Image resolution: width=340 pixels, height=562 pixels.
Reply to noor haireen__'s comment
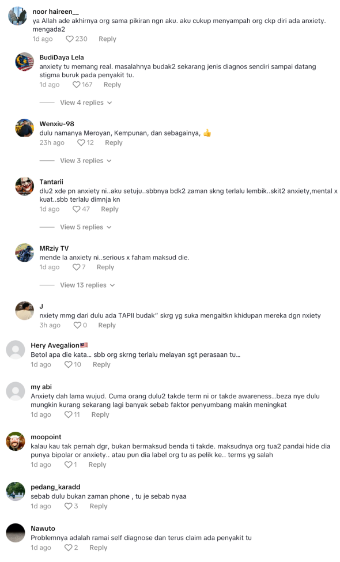[108, 39]
